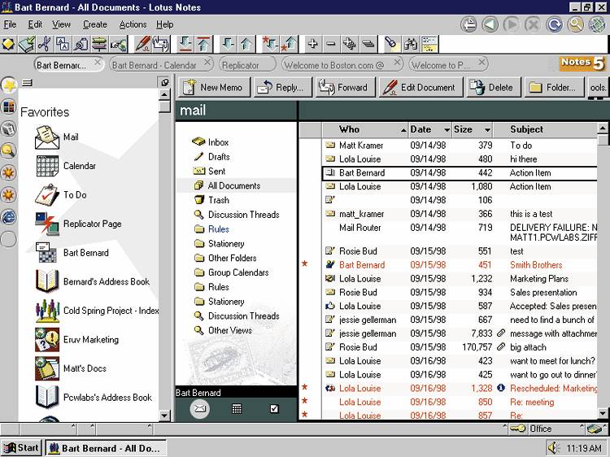Click the Folder... button
Screen dimensions: 610x457
coord(555,88)
